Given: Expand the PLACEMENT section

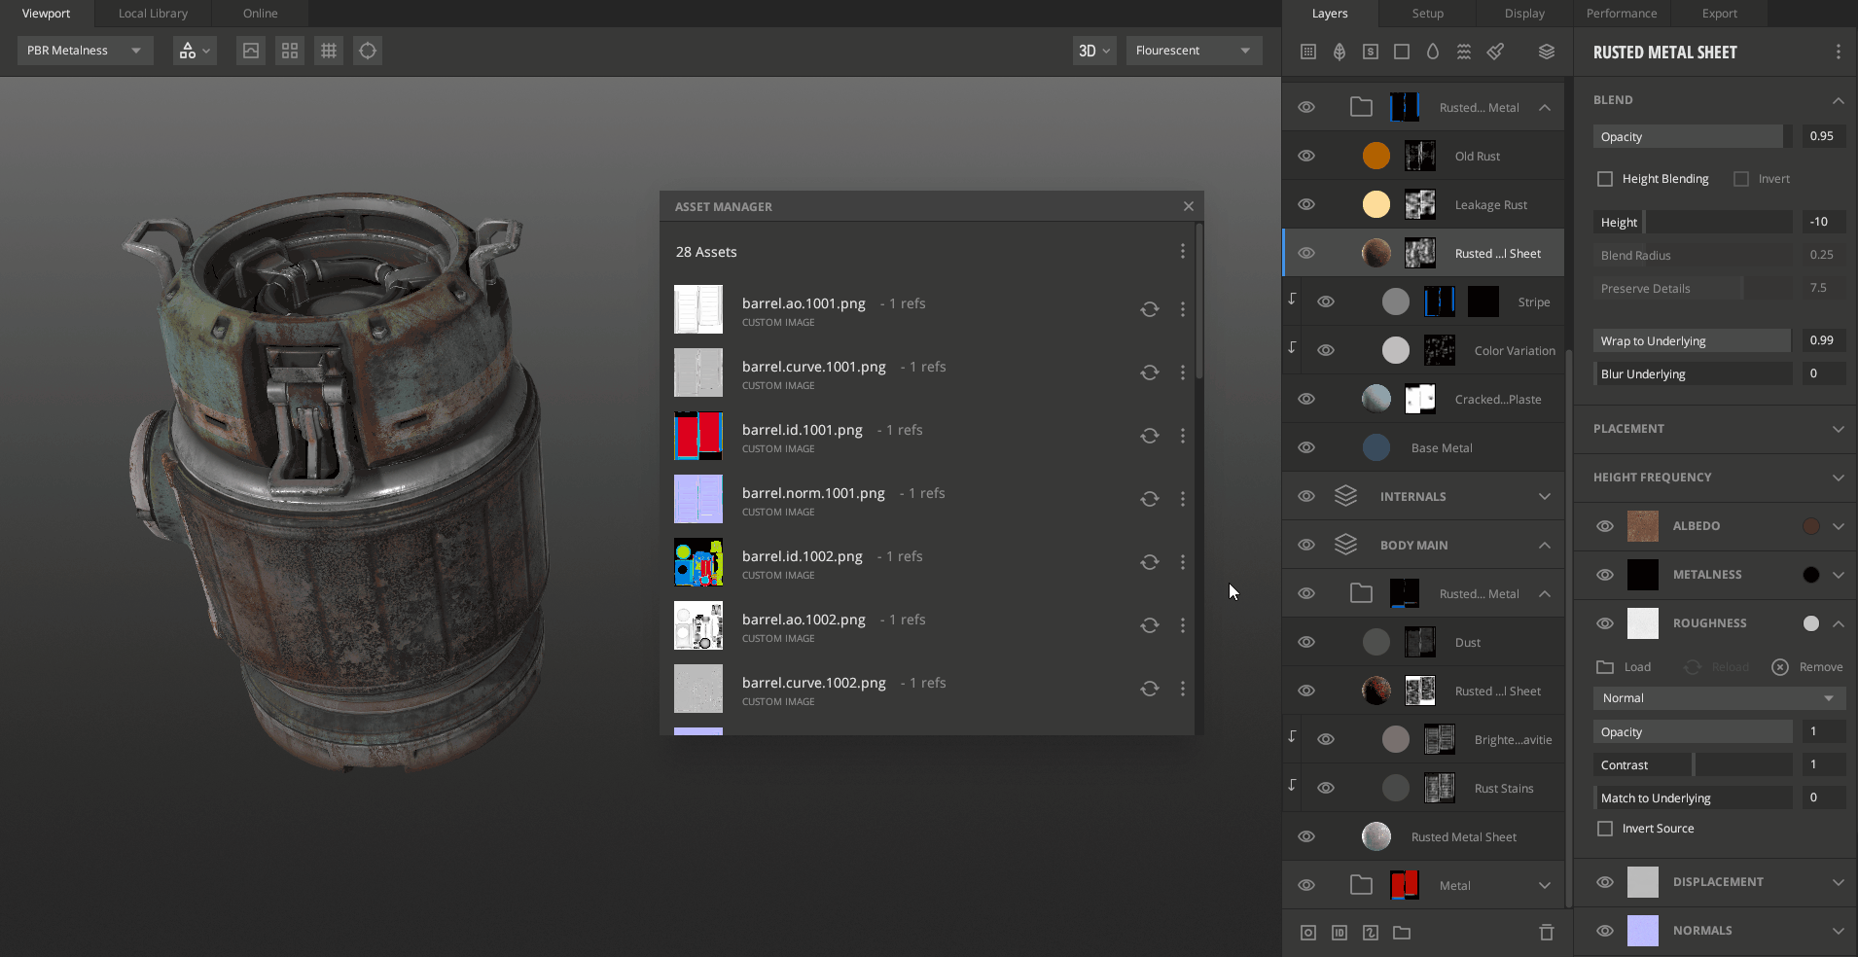Looking at the screenshot, I should click(1838, 429).
